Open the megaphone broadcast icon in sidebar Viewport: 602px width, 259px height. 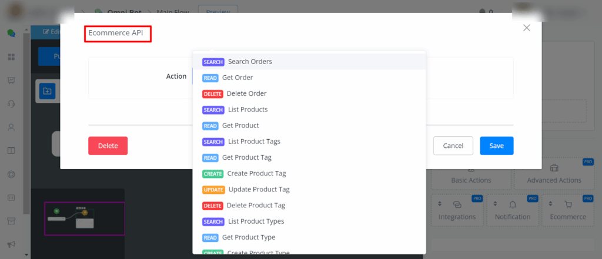coord(11,244)
